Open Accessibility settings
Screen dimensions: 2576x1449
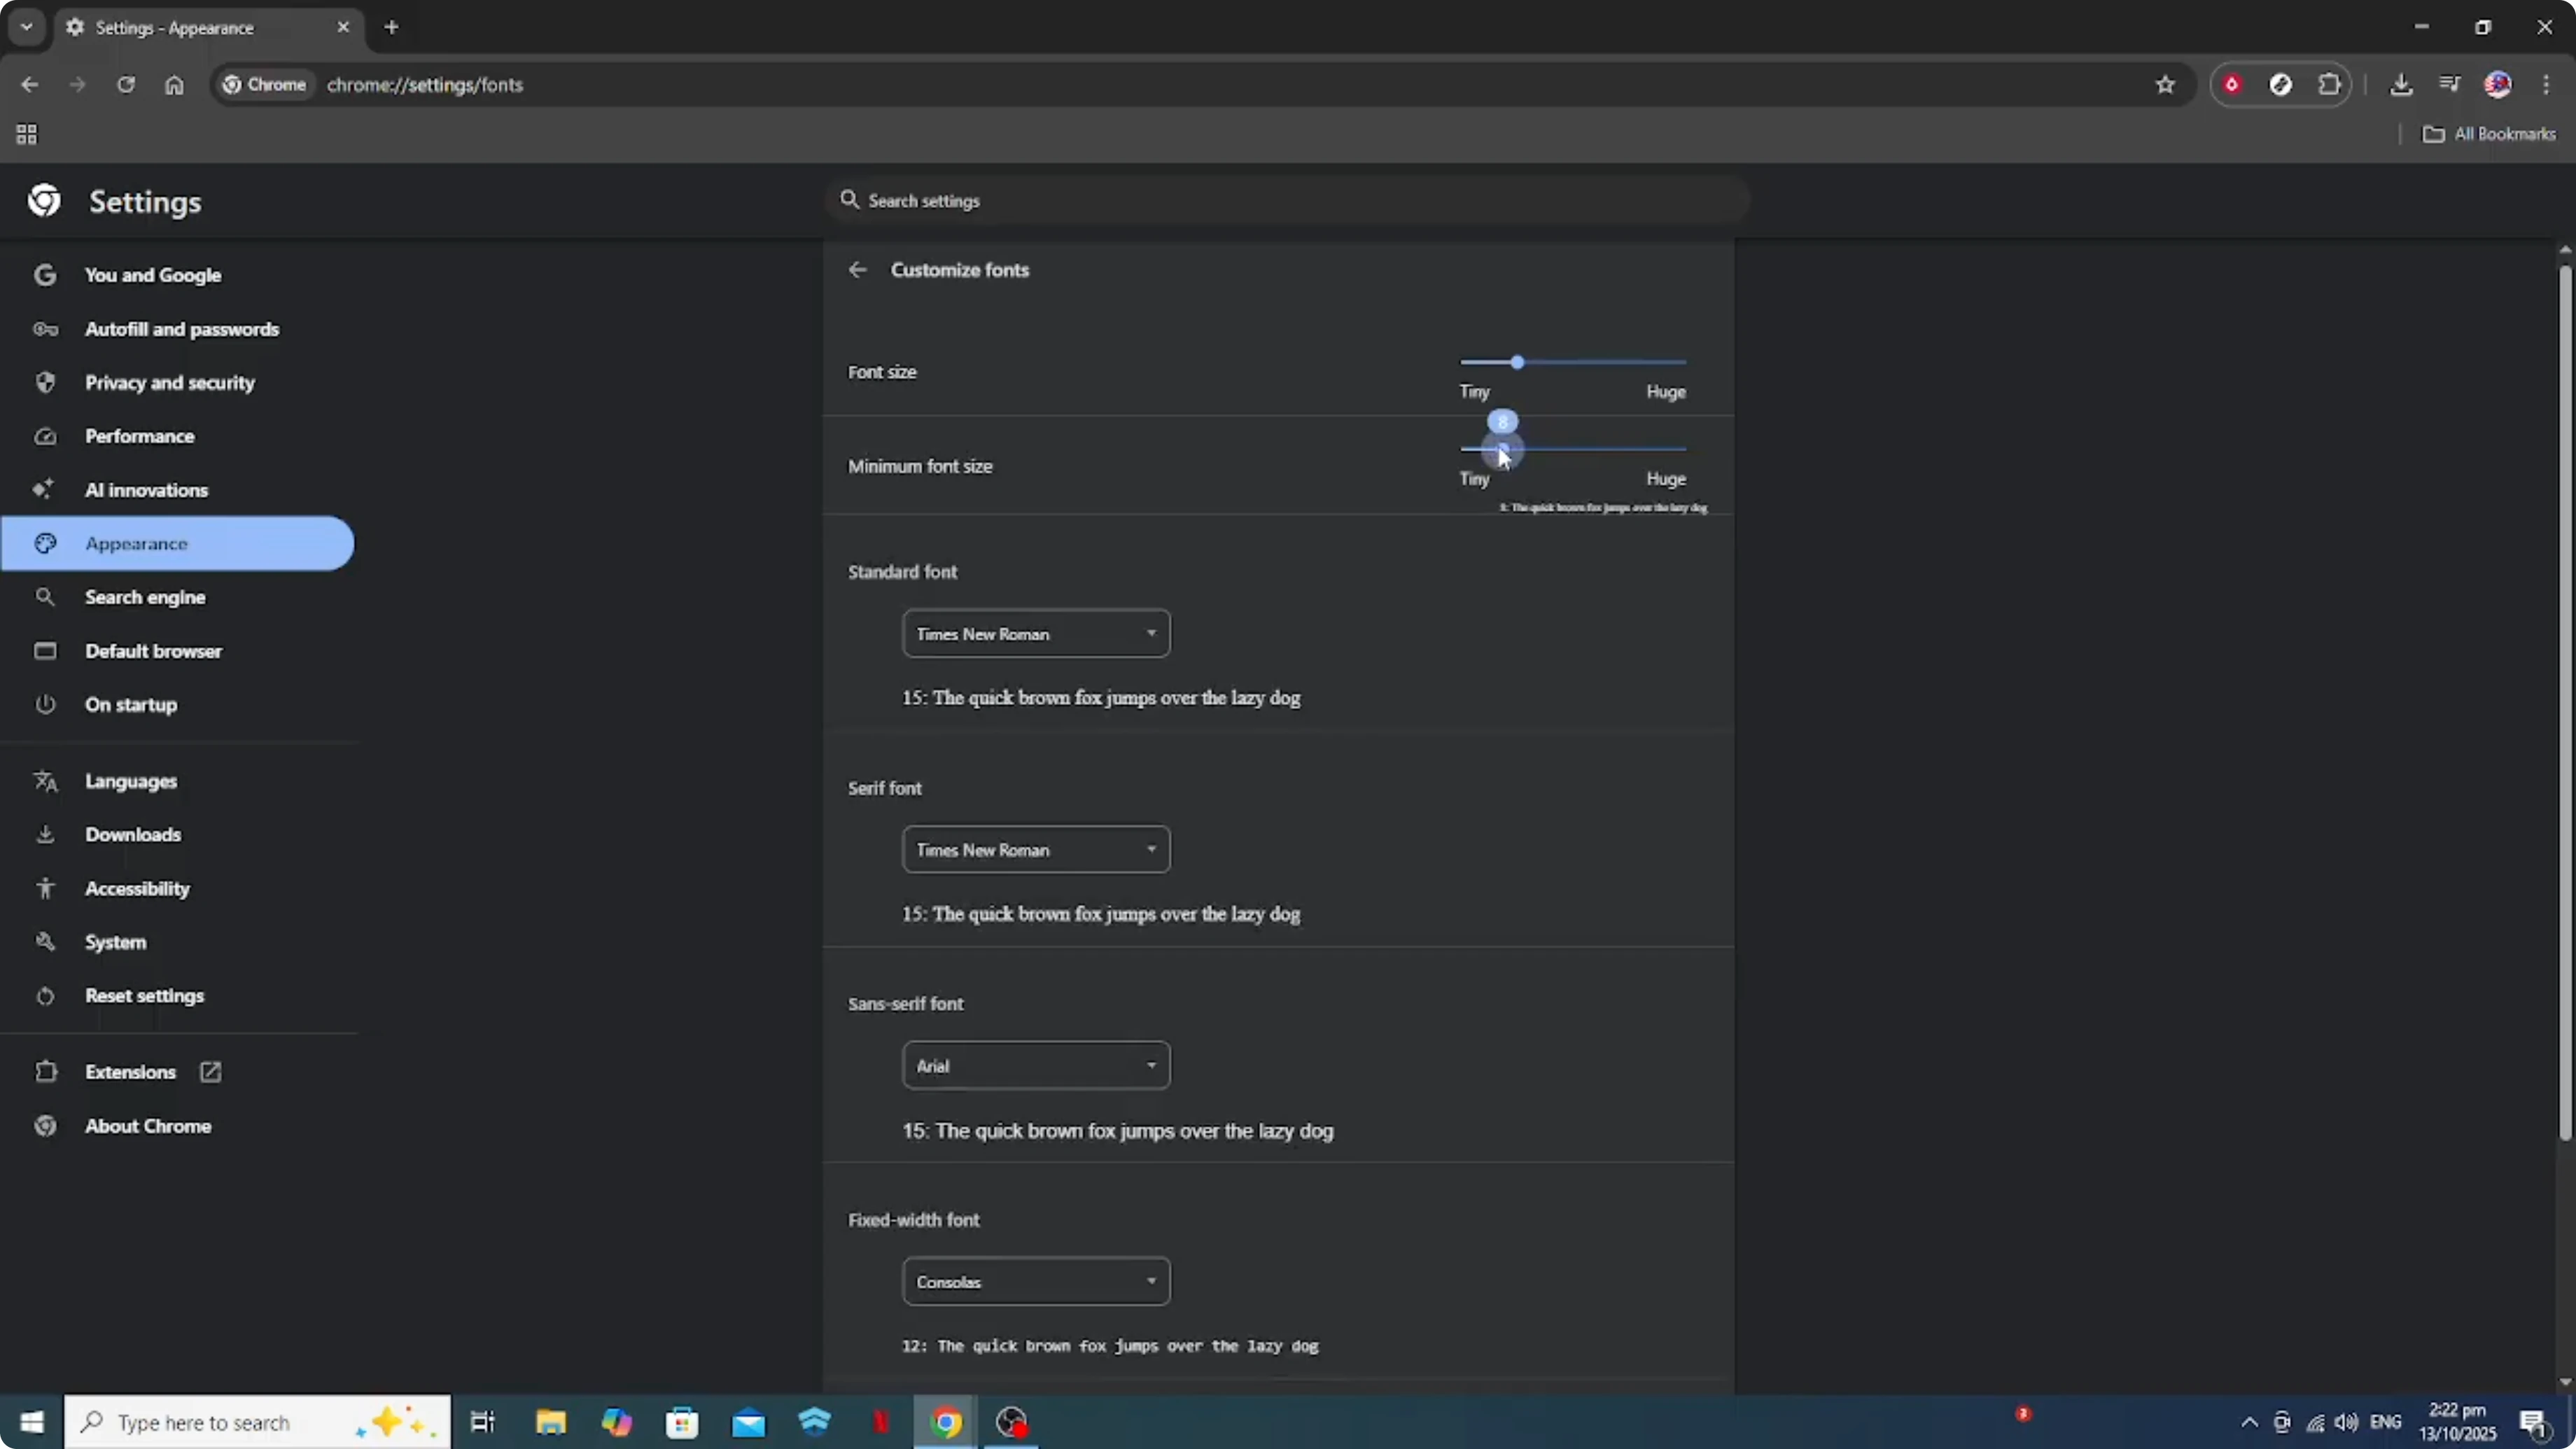(137, 889)
